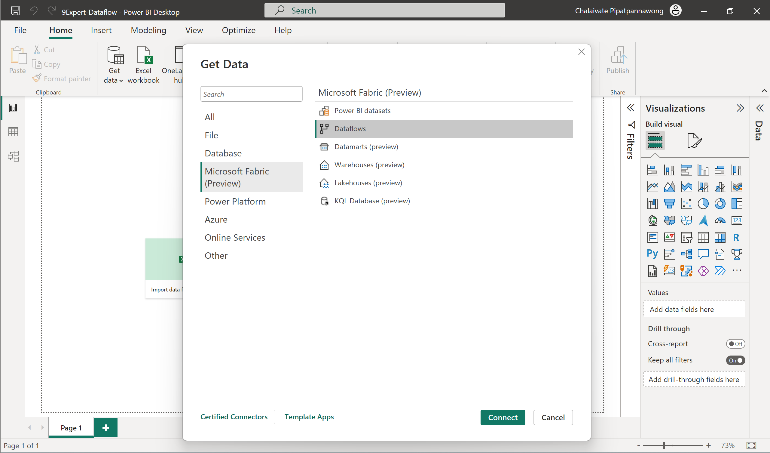Viewport: 770px width, 453px height.
Task: Expand the Data panel sidebar
Action: 759,107
